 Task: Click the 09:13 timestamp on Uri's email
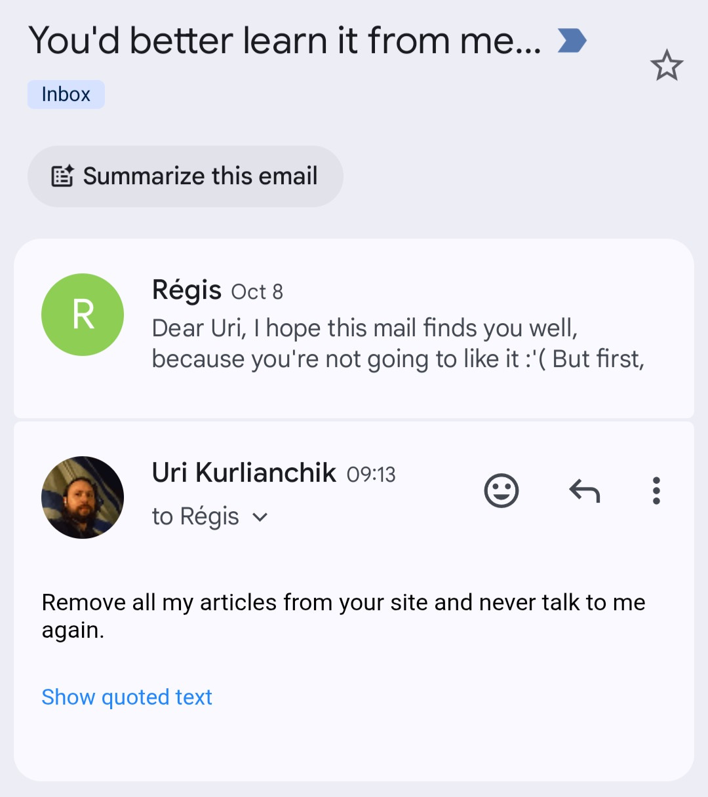pyautogui.click(x=371, y=473)
